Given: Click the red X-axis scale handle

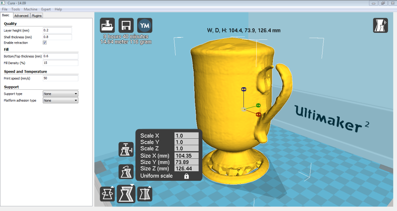Looking at the screenshot, I should click(258, 115).
